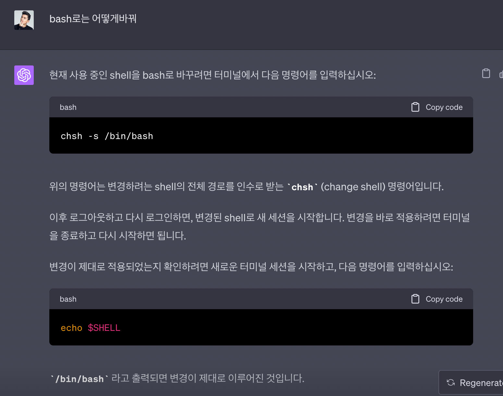Click the chsh -s /bin/bash command text

click(107, 136)
